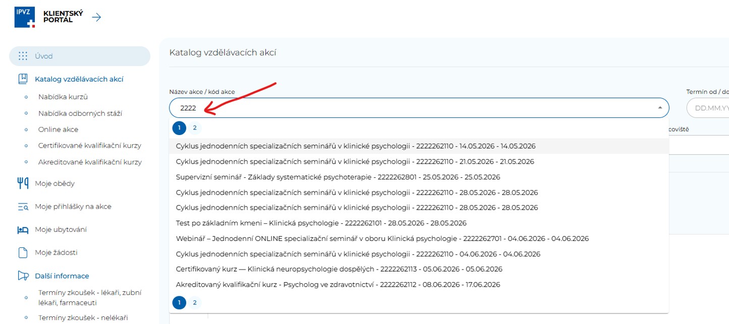Click the arrow icon next to Klientský portál

[x=96, y=17]
